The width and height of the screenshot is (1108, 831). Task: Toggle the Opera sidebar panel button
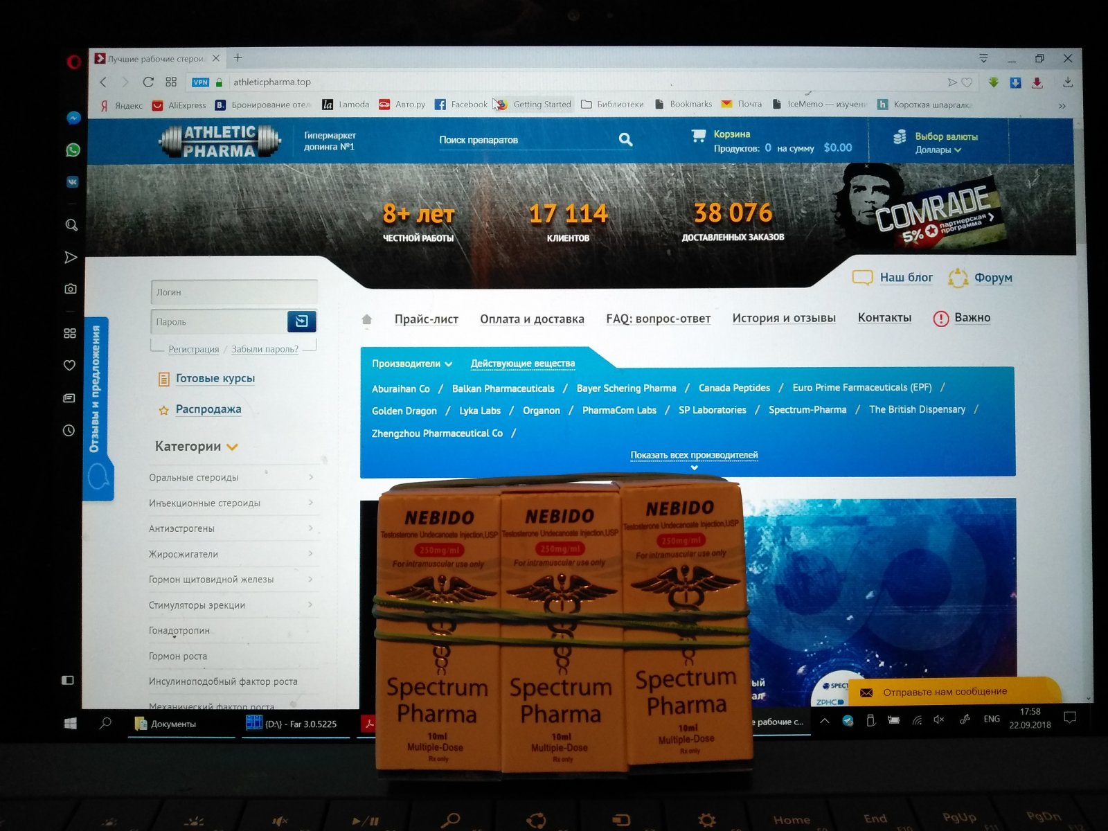point(68,680)
